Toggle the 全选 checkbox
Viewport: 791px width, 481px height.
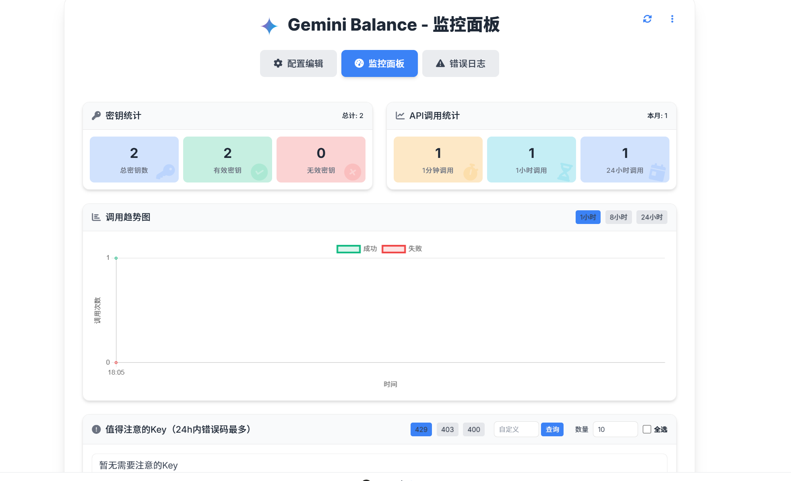tap(647, 429)
